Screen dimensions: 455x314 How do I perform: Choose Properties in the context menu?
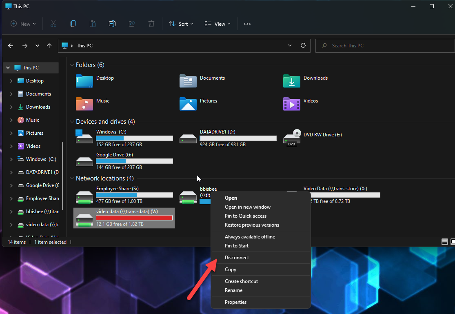235,302
